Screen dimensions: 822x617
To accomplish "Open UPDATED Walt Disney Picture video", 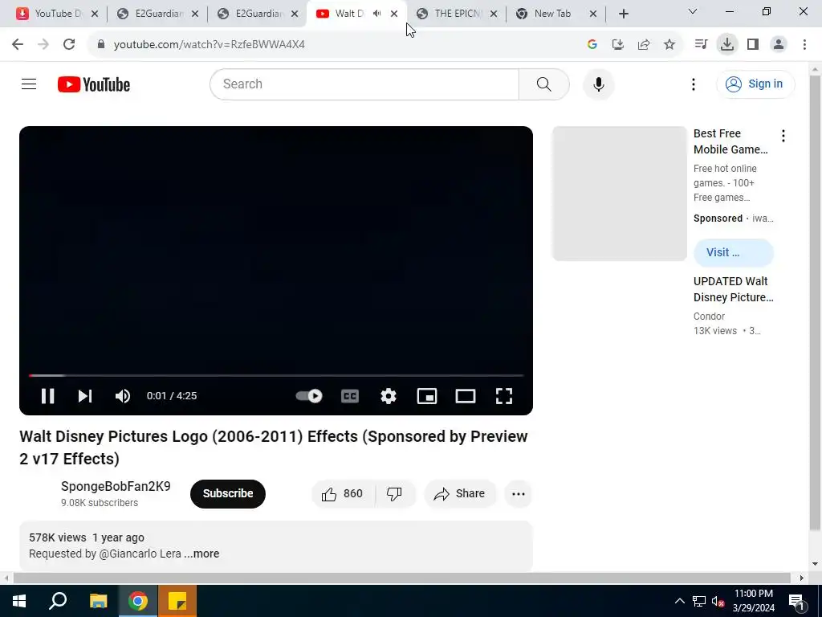I will tap(734, 289).
